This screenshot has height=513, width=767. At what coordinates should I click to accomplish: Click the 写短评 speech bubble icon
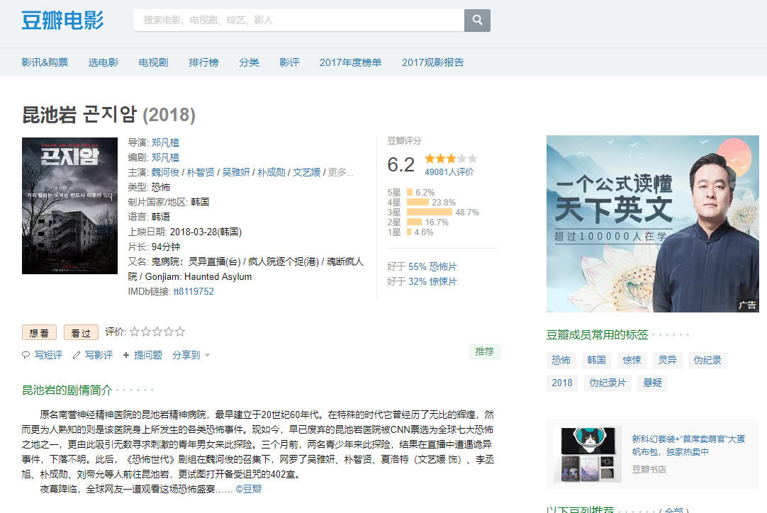tap(26, 355)
